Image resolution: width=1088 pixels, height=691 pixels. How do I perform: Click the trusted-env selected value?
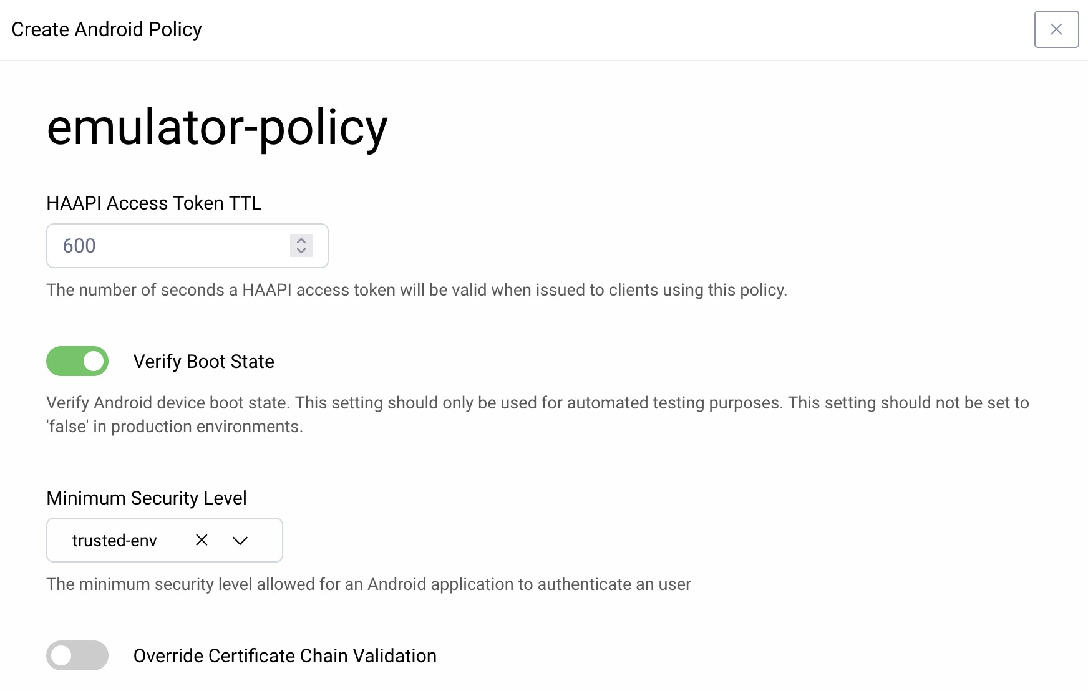pos(115,541)
